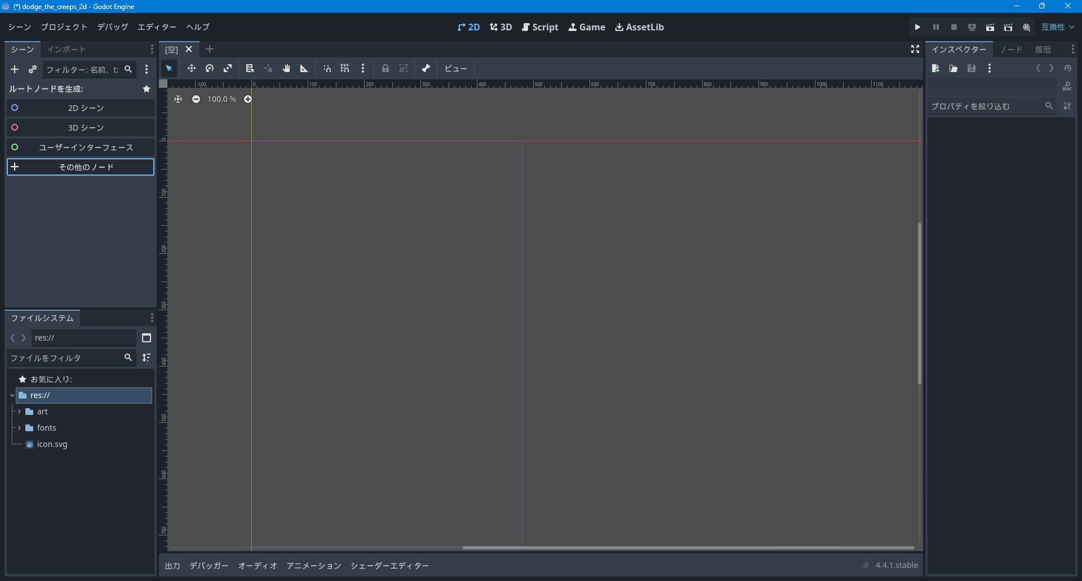Save resource with floppy disk icon
1082x581 pixels.
pyautogui.click(x=972, y=69)
